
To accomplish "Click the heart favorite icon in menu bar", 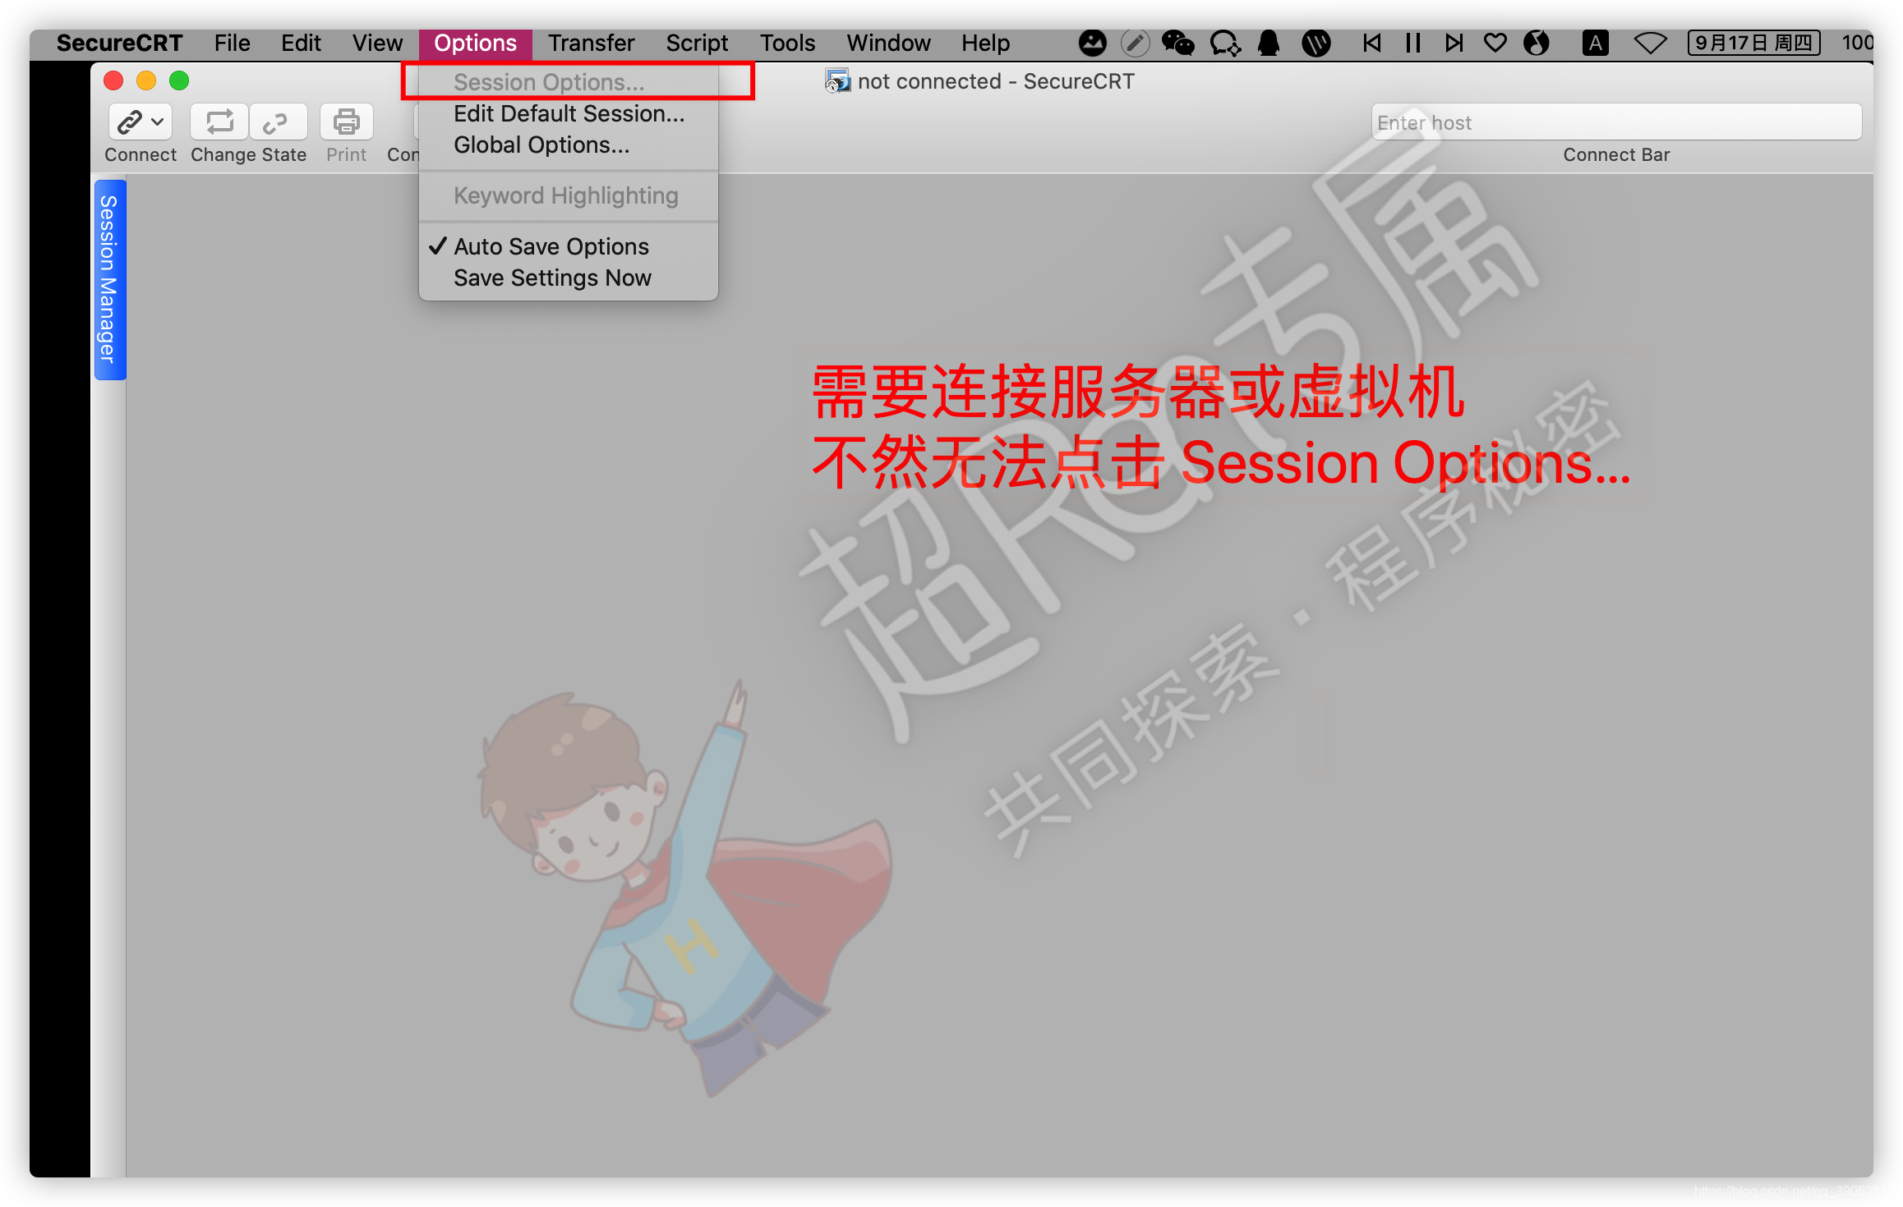I will (1495, 43).
